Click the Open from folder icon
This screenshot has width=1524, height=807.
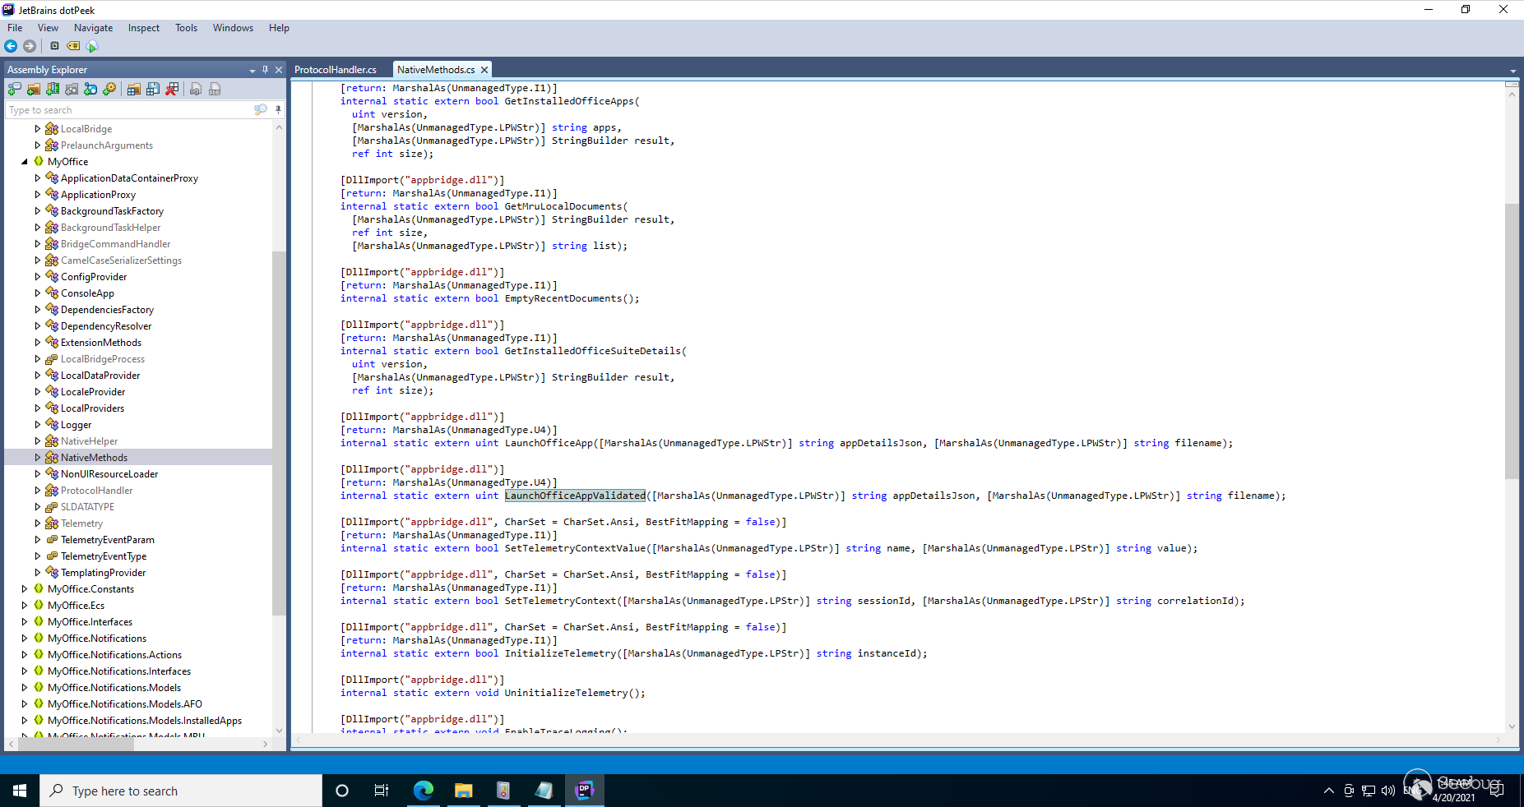[x=34, y=90]
